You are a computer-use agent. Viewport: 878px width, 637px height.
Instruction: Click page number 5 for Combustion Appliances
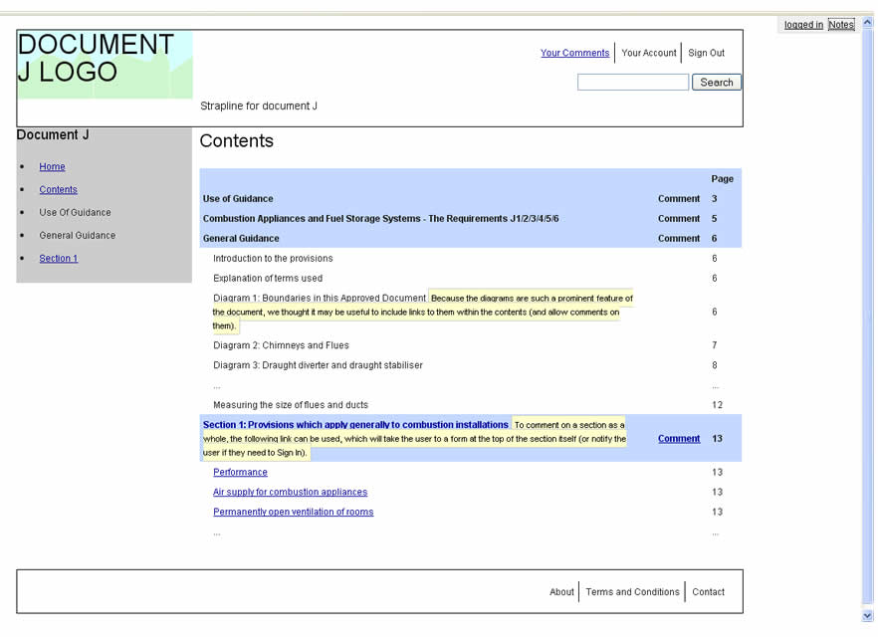coord(715,219)
